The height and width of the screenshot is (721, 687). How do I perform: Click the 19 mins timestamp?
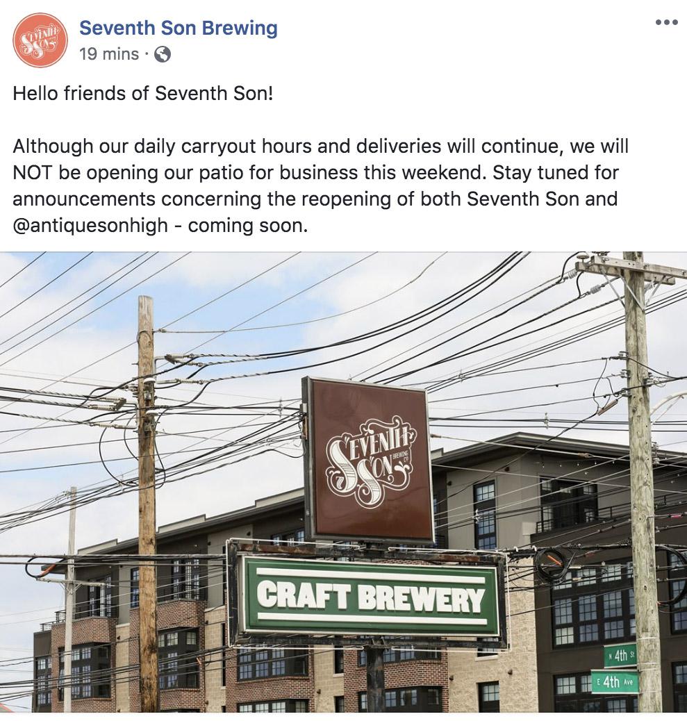[x=109, y=54]
